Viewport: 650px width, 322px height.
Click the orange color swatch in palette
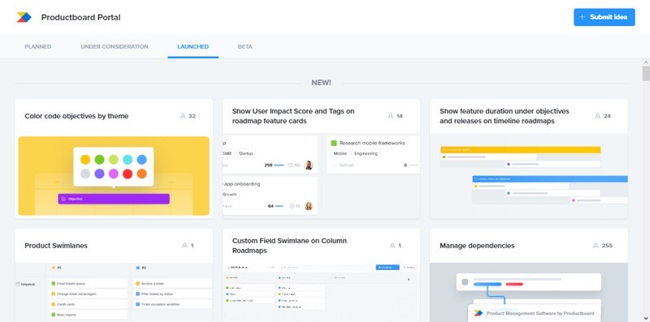pos(141,174)
